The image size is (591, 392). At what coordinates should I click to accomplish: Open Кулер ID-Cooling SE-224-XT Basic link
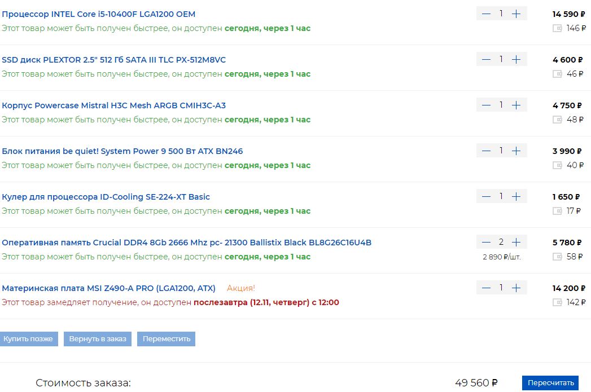click(106, 197)
